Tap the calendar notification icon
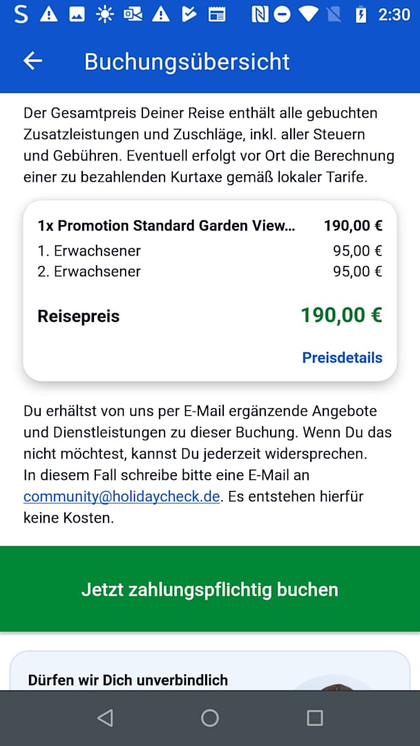This screenshot has height=746, width=420. coord(217,14)
